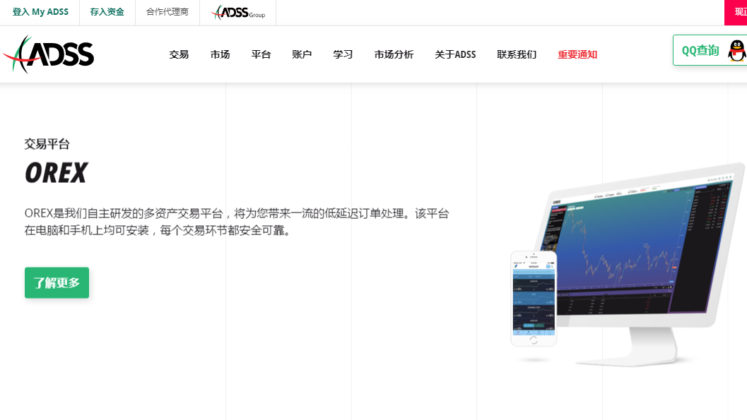Click the QQ penguin icon

737,51
